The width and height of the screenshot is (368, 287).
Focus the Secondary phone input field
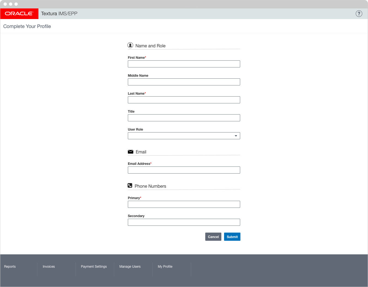tap(184, 222)
